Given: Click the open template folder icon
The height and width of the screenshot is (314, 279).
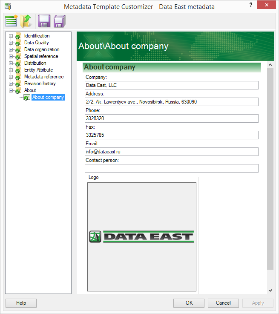Looking at the screenshot, I should click(x=26, y=20).
